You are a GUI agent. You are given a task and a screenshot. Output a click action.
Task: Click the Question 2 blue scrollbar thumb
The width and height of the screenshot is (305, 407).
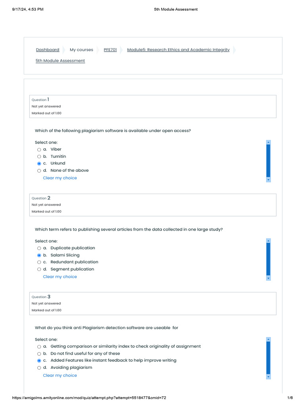(x=268, y=259)
